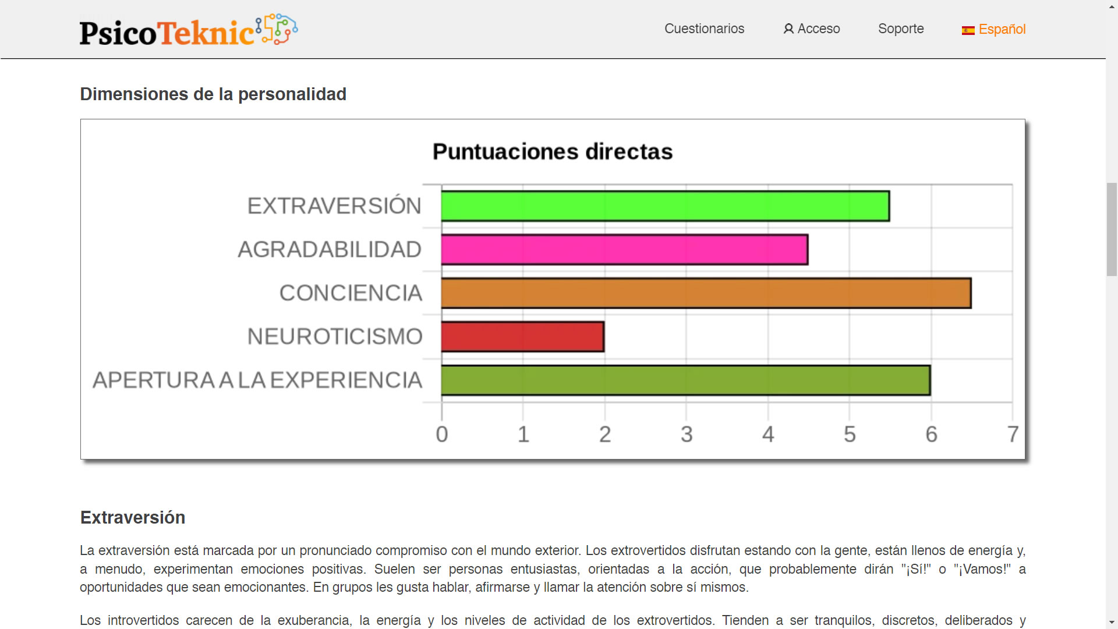Click the Spanish flag icon

[x=968, y=30]
